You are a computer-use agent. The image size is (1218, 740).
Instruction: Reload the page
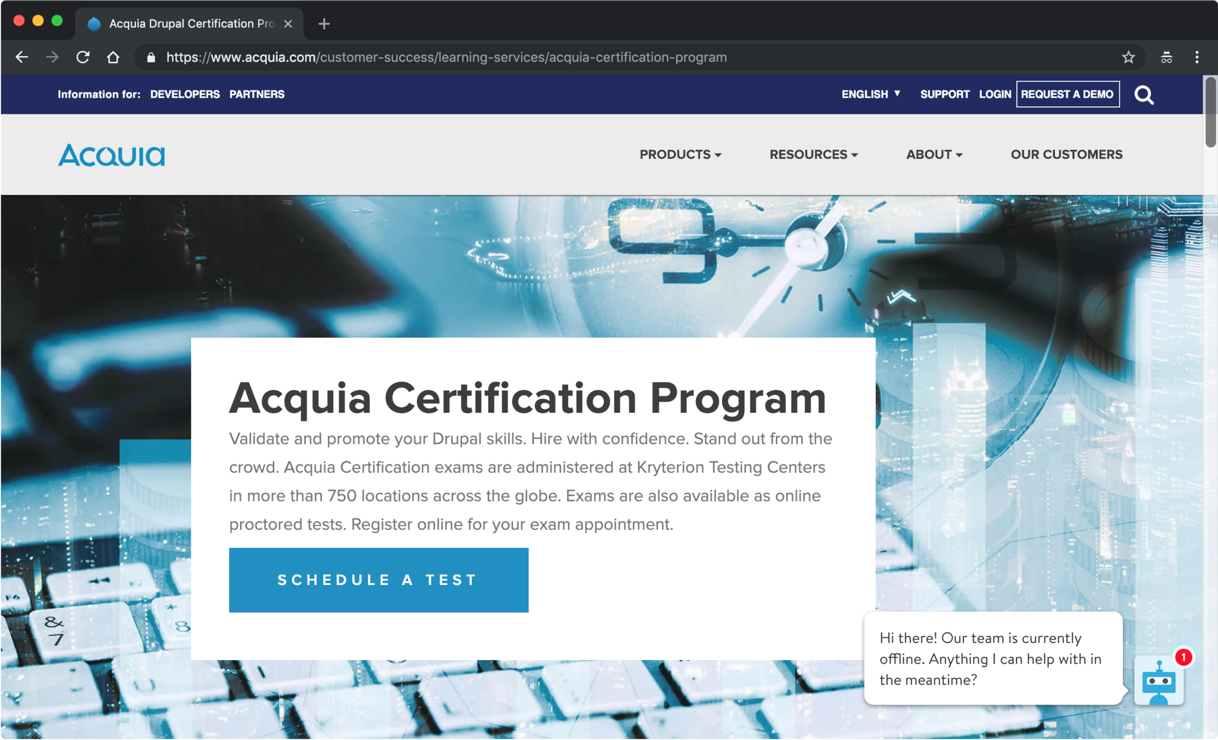83,57
